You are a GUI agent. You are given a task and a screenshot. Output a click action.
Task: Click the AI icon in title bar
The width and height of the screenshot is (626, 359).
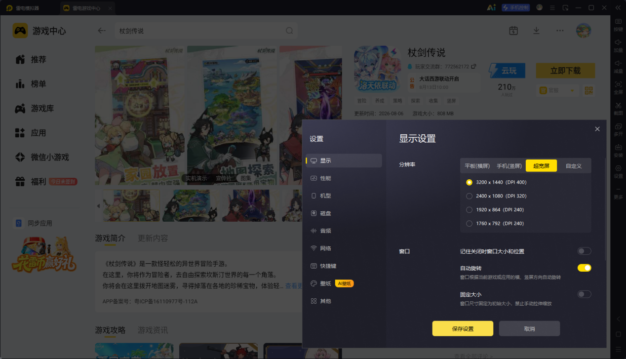tap(491, 7)
